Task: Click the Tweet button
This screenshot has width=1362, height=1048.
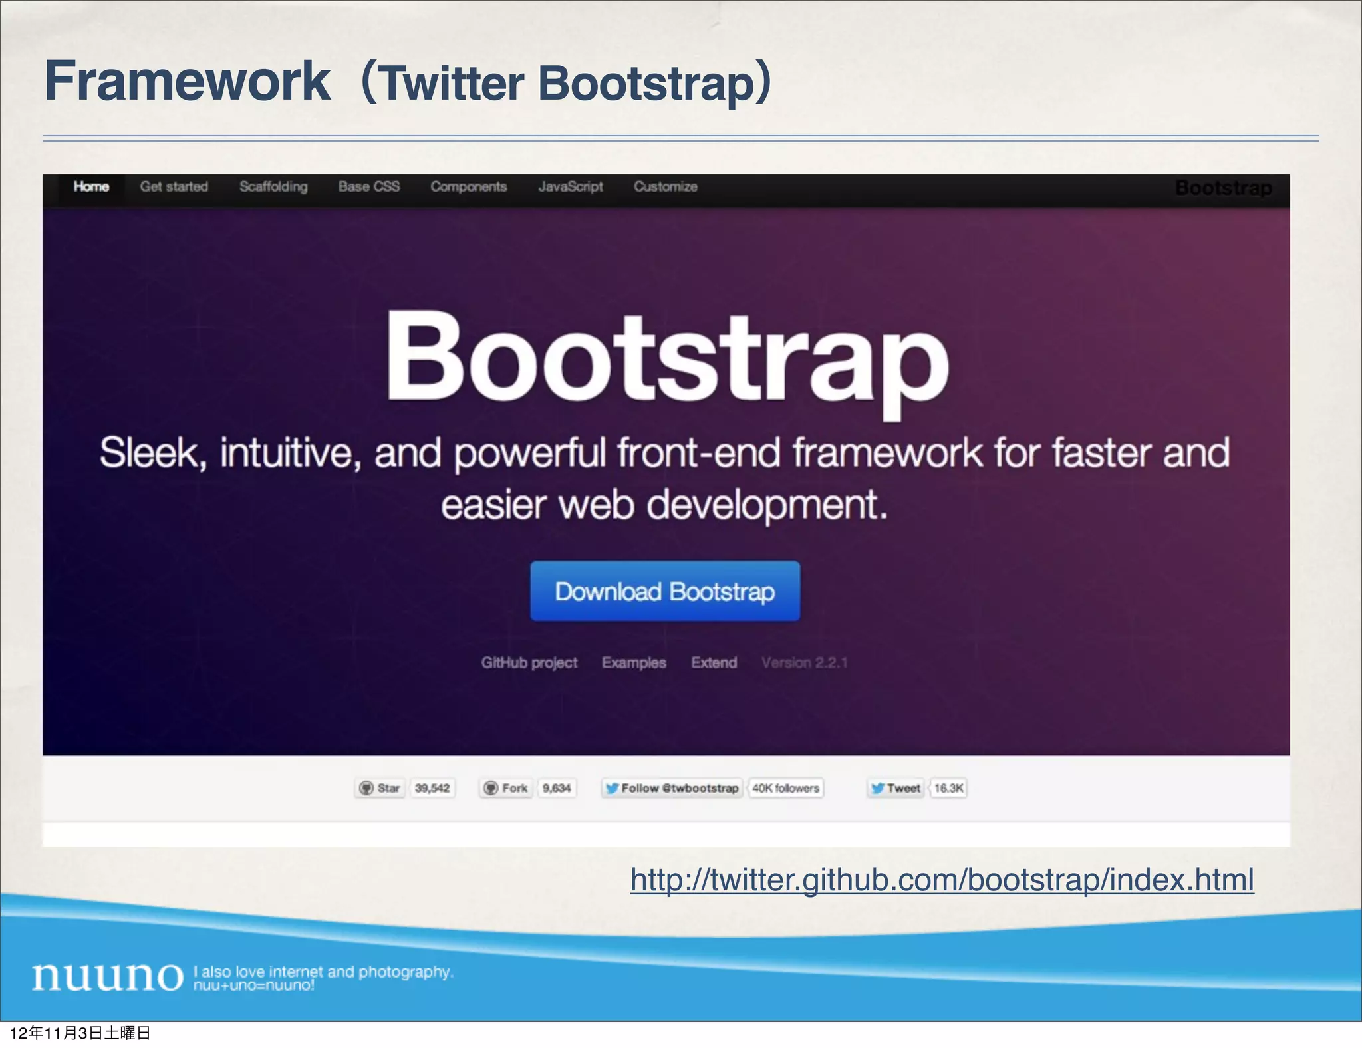Action: 896,788
